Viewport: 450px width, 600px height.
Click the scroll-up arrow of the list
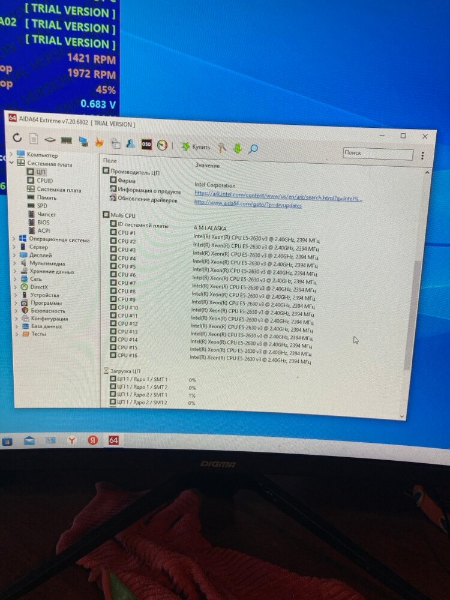click(427, 173)
